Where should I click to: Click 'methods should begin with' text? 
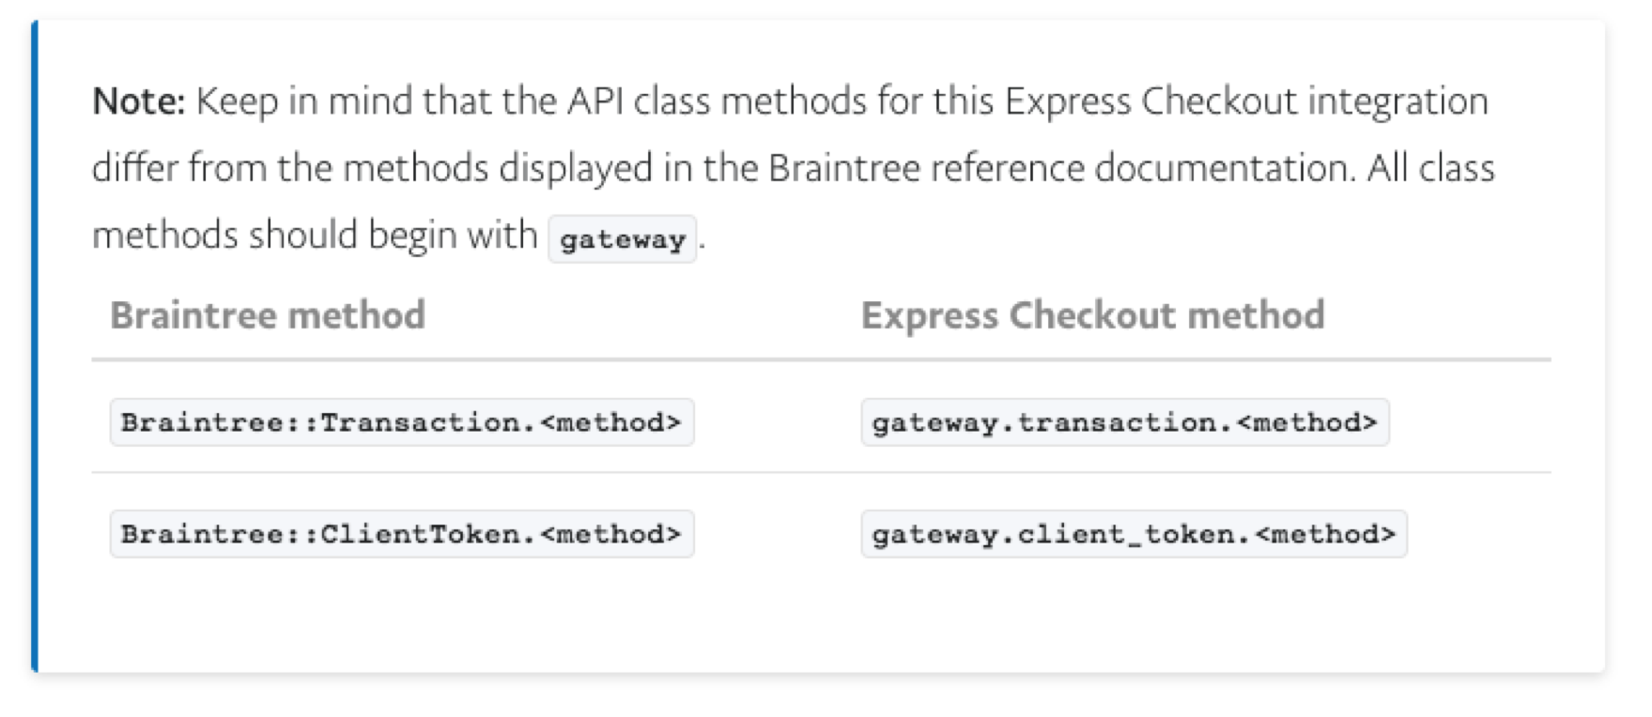315,236
